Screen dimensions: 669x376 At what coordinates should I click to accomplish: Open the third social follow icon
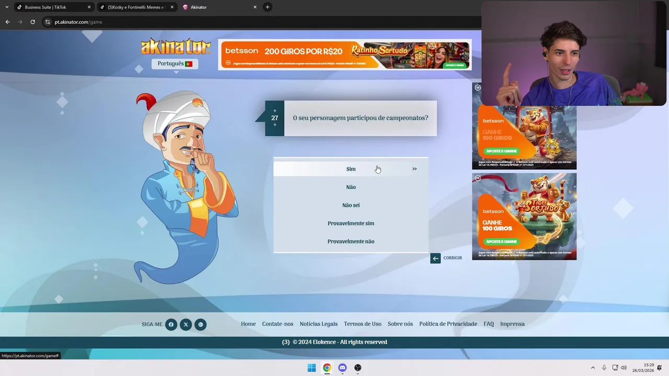click(201, 325)
